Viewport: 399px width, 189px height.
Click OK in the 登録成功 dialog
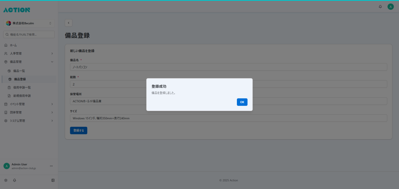tap(242, 102)
